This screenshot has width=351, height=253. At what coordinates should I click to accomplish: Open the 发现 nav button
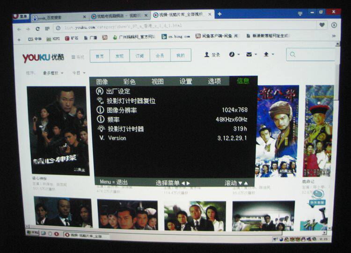pos(119,56)
